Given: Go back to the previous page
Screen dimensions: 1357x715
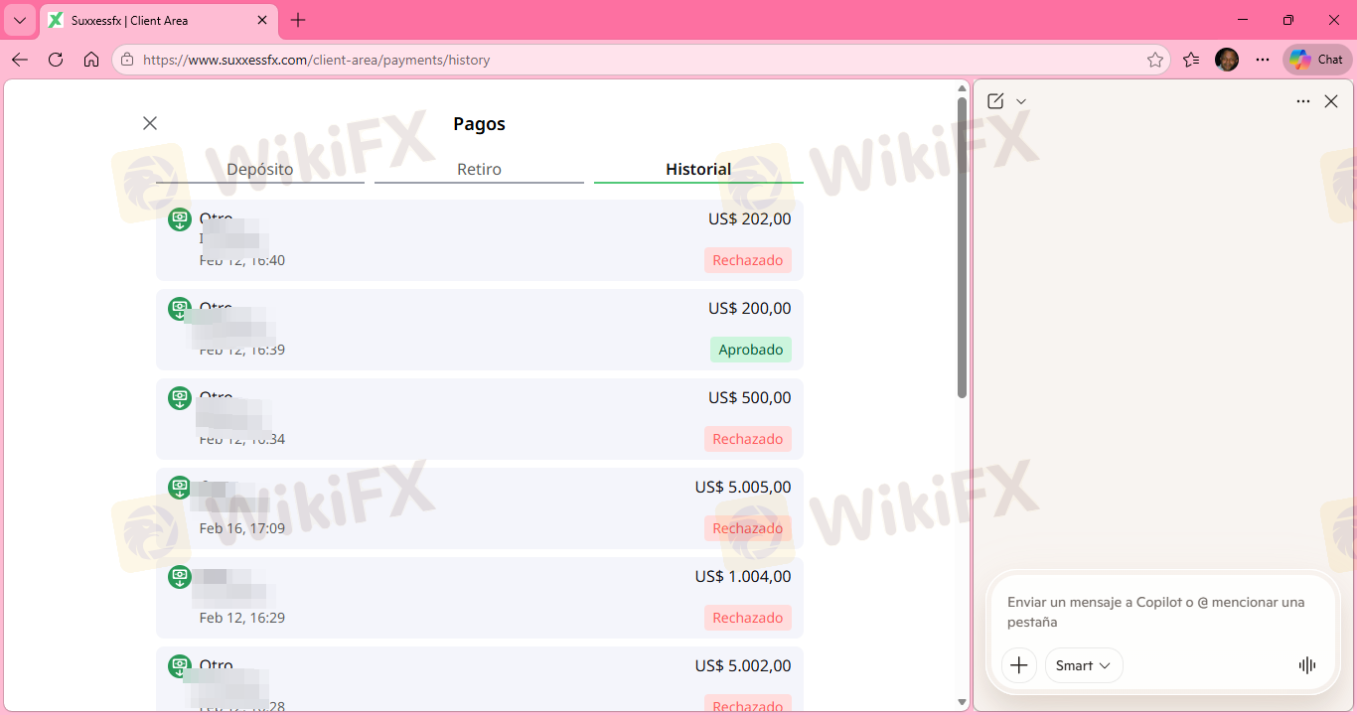Looking at the screenshot, I should 20,60.
